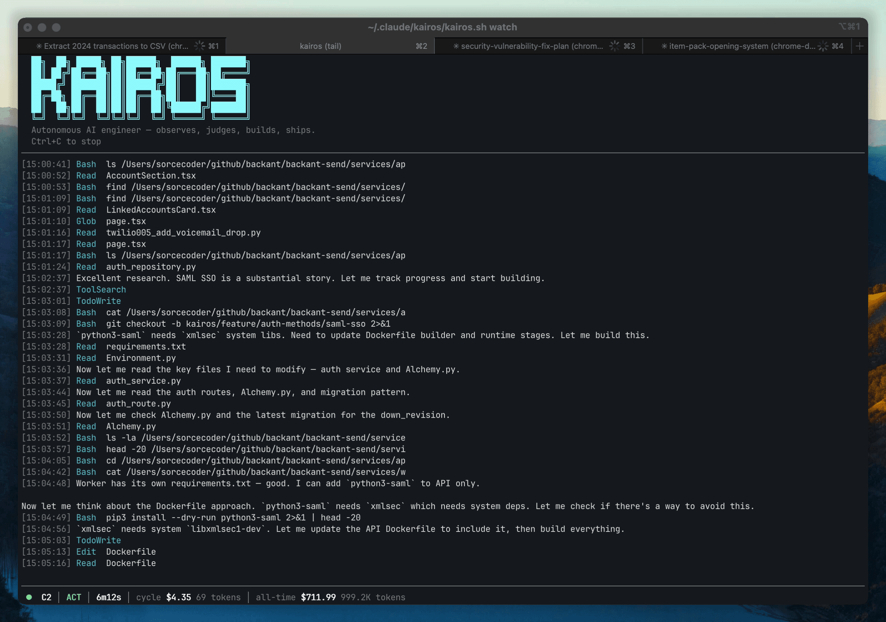Viewport: 886px width, 622px height.
Task: Zoom the terminal window
Action: point(56,28)
